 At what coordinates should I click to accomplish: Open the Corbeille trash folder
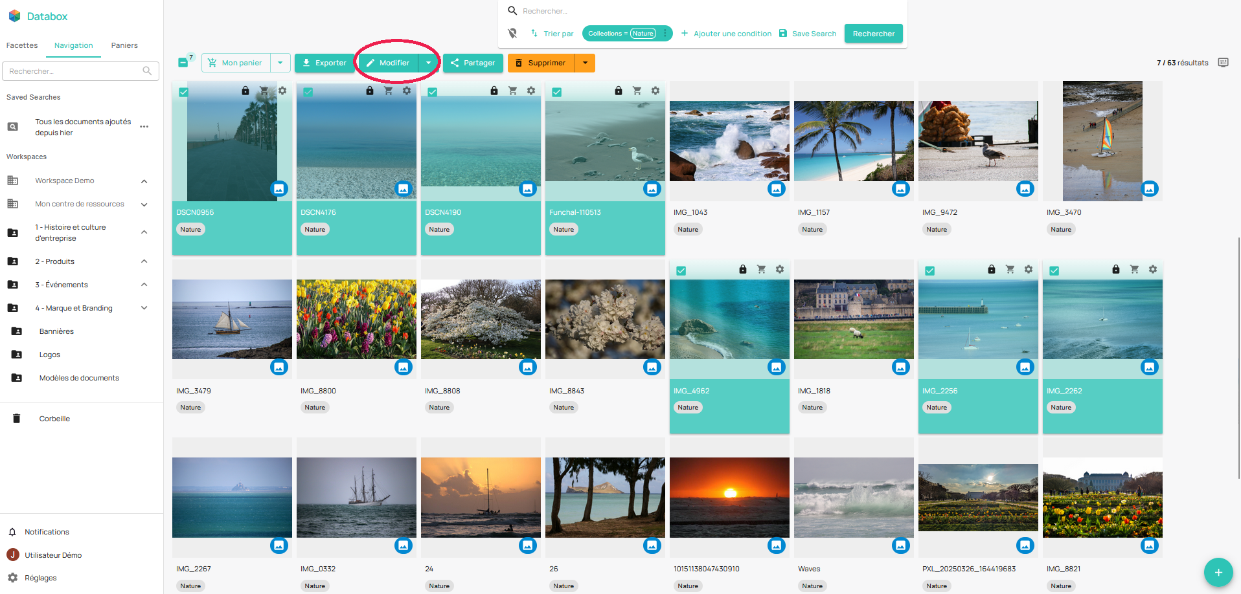[x=54, y=419]
